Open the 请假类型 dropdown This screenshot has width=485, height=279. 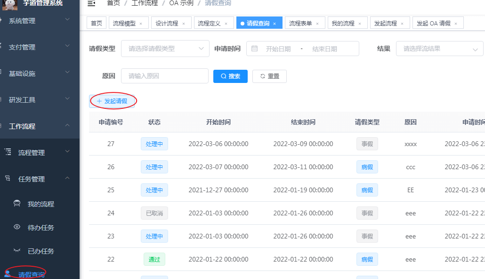point(165,49)
